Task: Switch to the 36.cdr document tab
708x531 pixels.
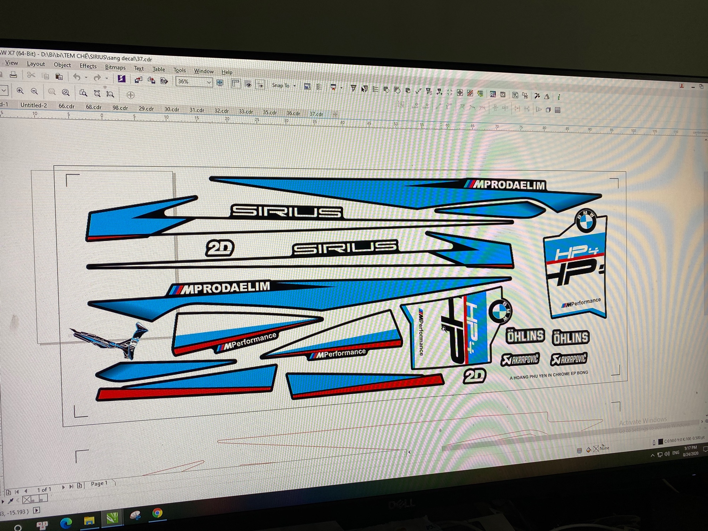Action: coord(293,113)
